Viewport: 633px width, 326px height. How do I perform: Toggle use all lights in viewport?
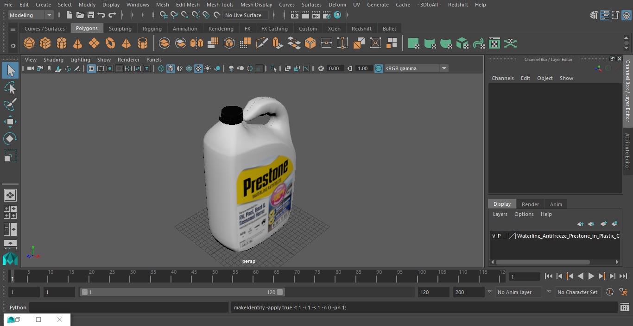point(208,68)
